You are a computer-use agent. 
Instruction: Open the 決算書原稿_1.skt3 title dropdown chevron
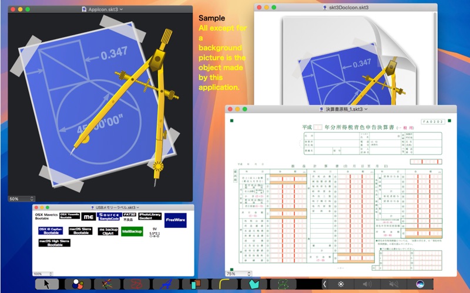click(x=365, y=109)
